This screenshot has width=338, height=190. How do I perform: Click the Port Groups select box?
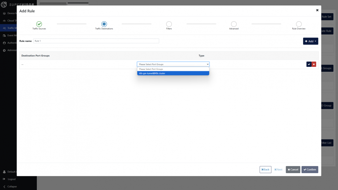(173, 64)
